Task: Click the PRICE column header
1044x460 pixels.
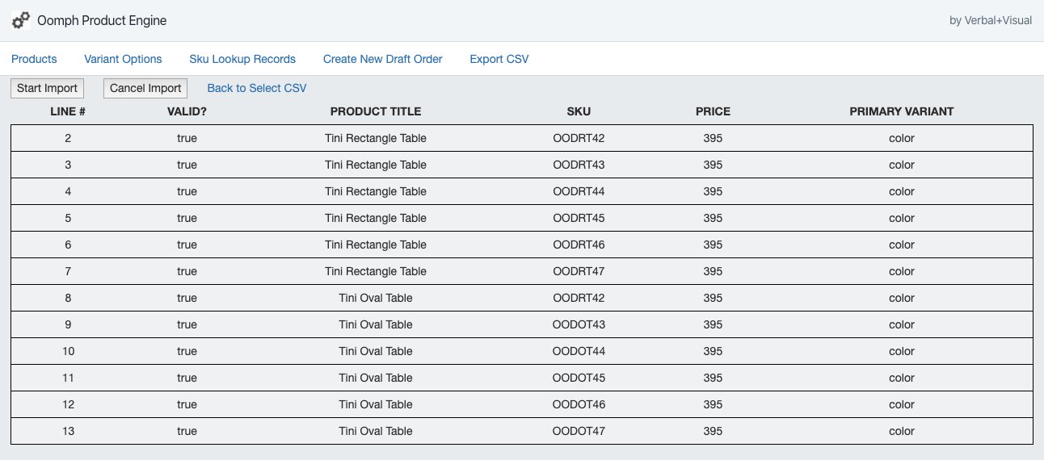Action: click(x=713, y=111)
